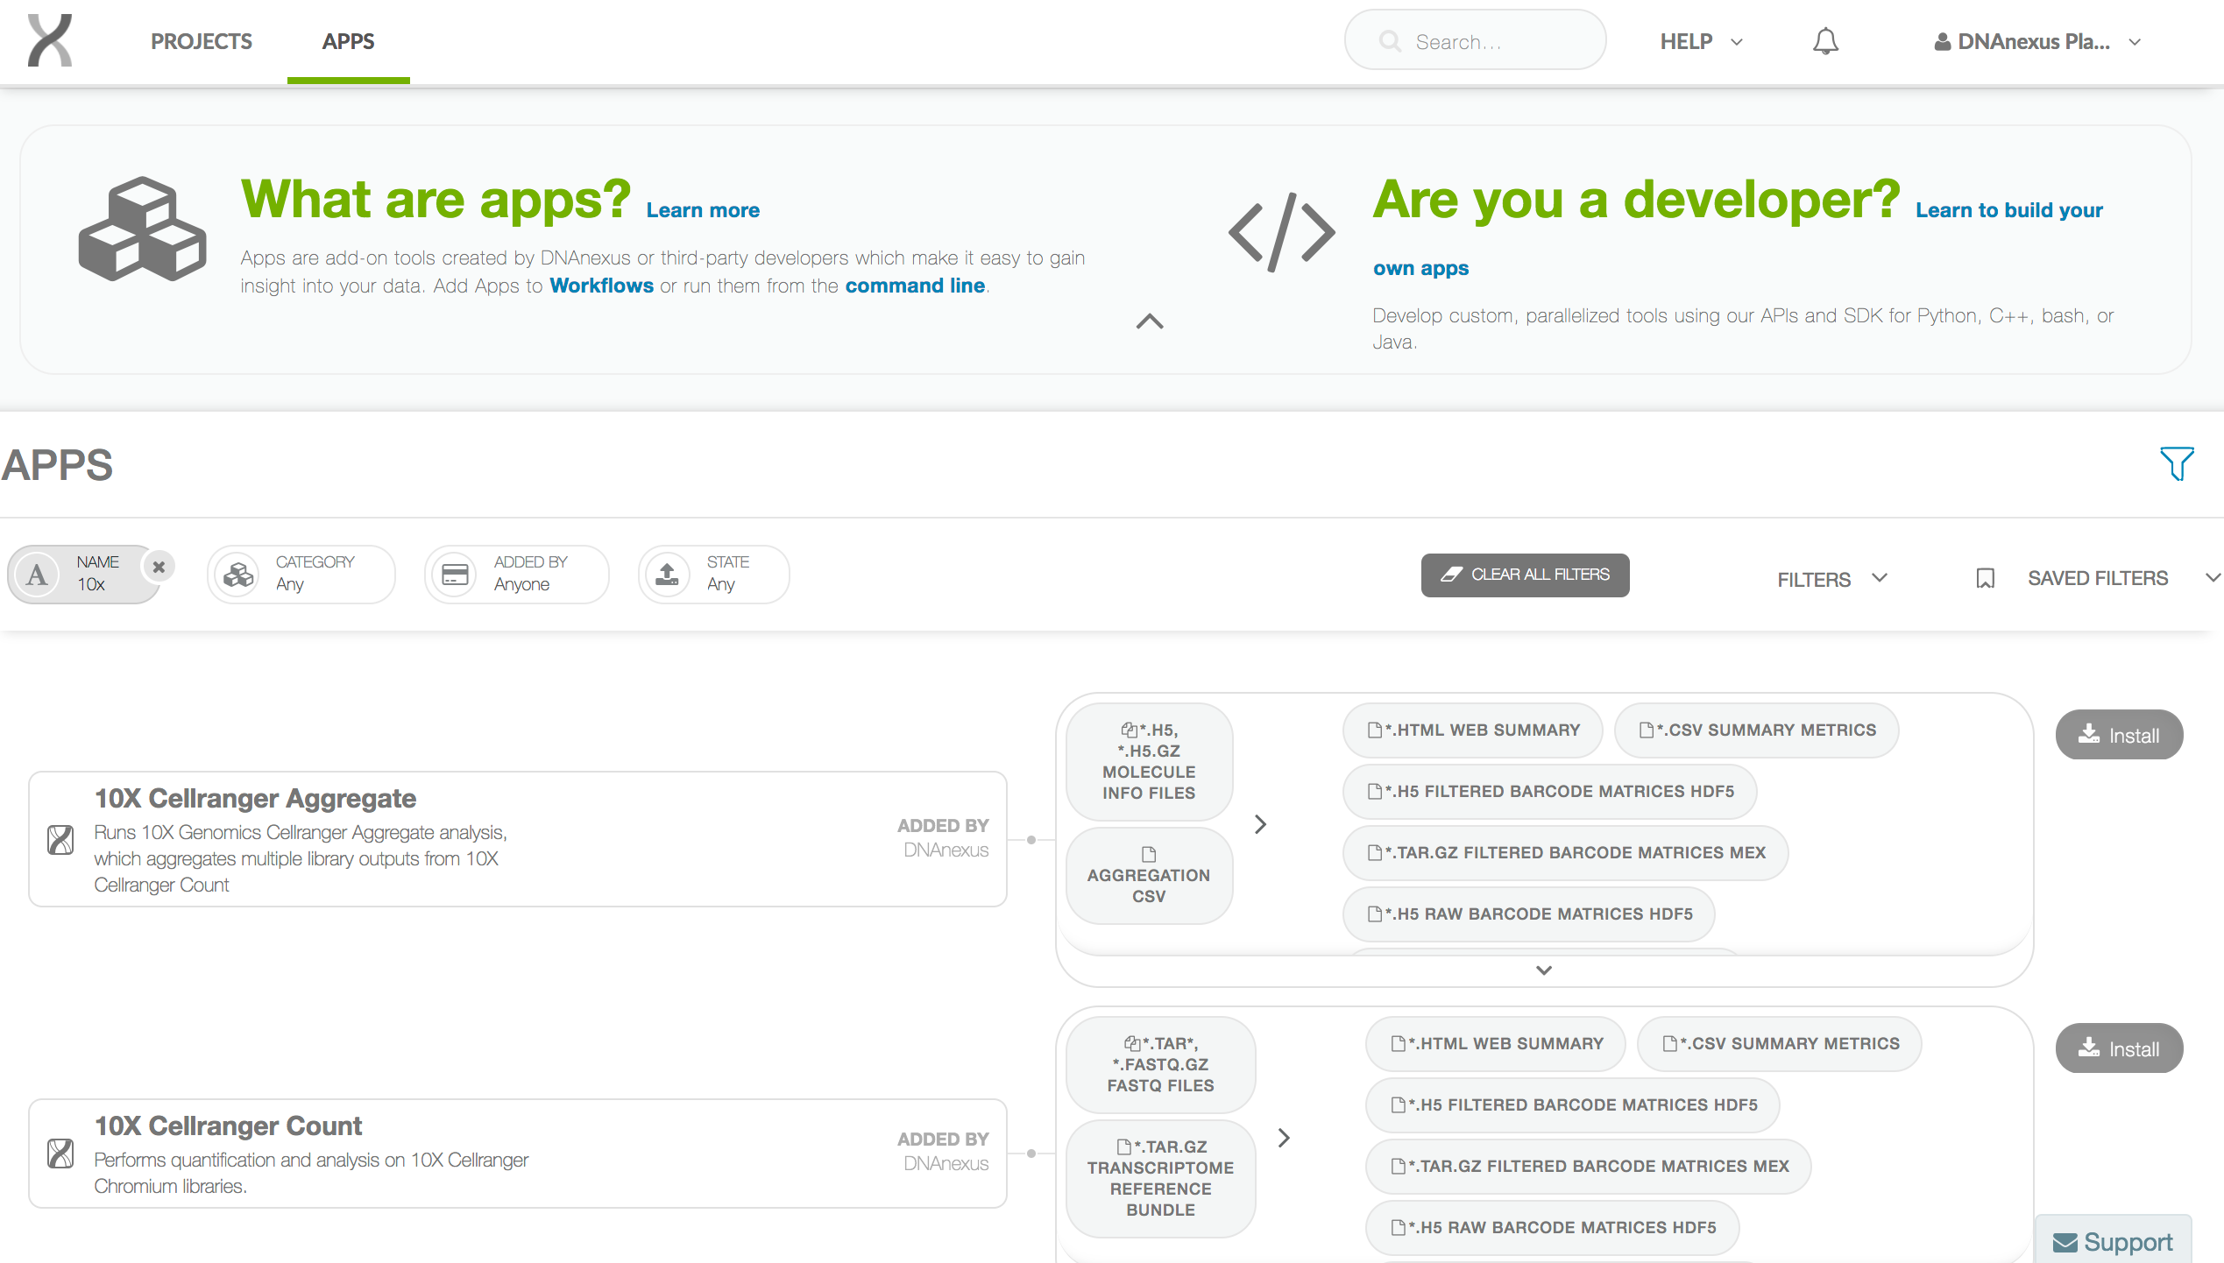The image size is (2224, 1263).
Task: Remove the NAME 10x filter
Action: pyautogui.click(x=159, y=567)
